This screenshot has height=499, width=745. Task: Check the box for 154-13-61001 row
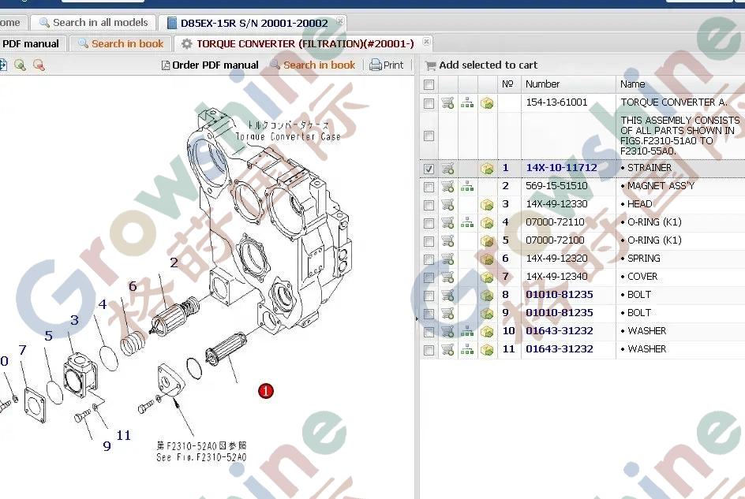pyautogui.click(x=429, y=103)
